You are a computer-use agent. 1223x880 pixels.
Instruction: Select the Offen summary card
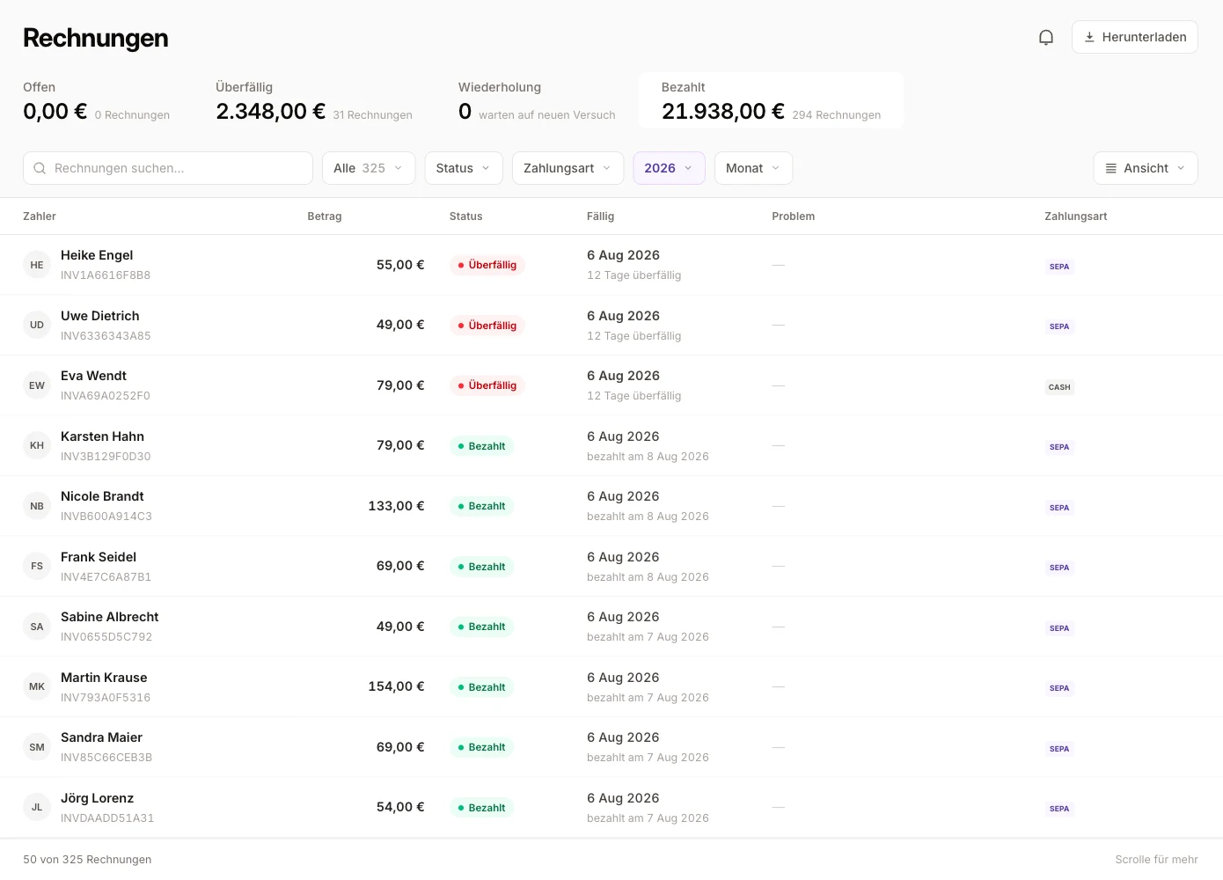click(x=97, y=100)
